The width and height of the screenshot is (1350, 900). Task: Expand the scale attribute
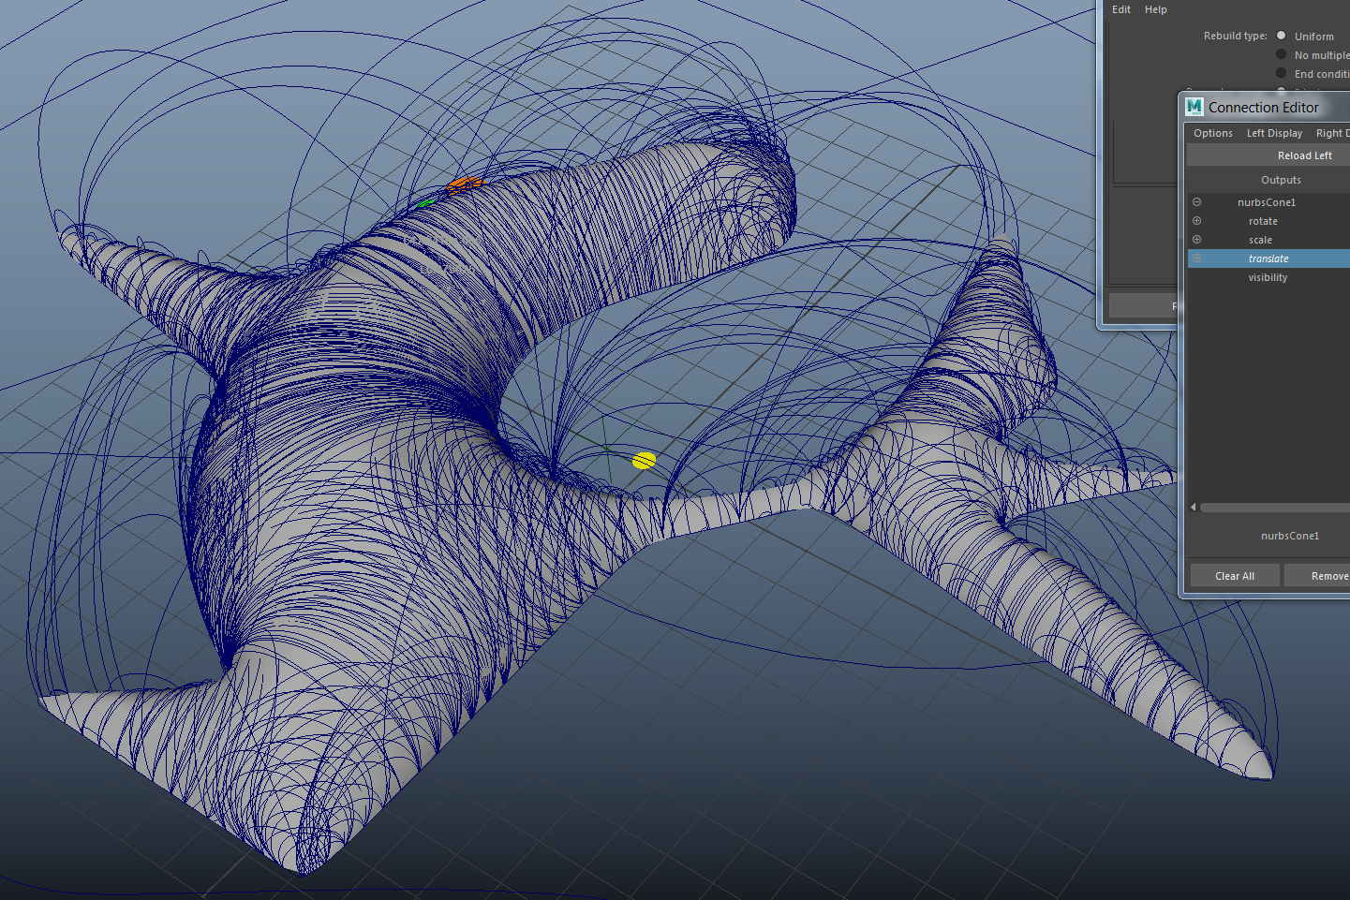[x=1196, y=240]
